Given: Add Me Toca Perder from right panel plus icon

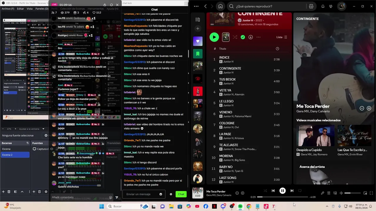Looking at the screenshot, I should click(369, 108).
